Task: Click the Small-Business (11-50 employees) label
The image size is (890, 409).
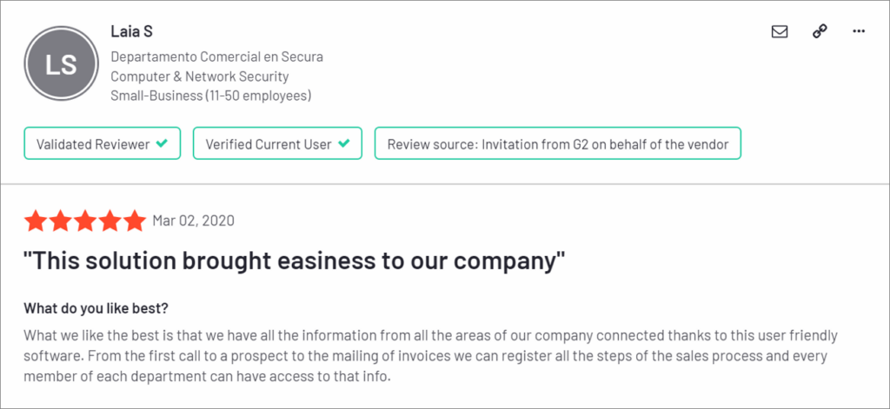Action: coord(211,96)
